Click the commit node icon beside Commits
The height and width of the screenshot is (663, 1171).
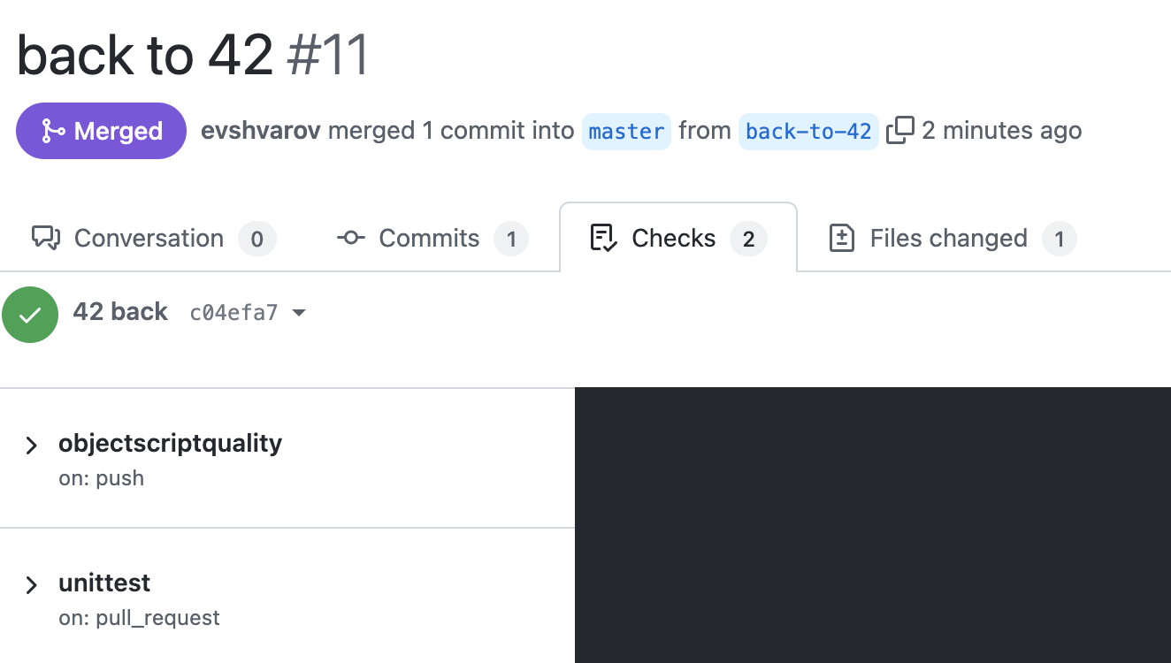pyautogui.click(x=350, y=238)
